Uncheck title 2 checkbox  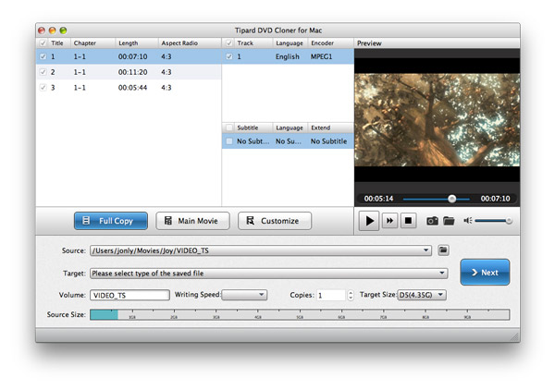(x=43, y=72)
